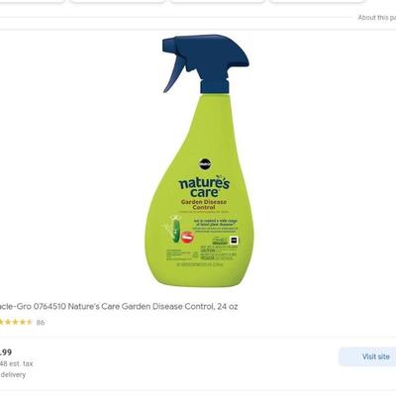Click the est. tax text

click(17, 364)
